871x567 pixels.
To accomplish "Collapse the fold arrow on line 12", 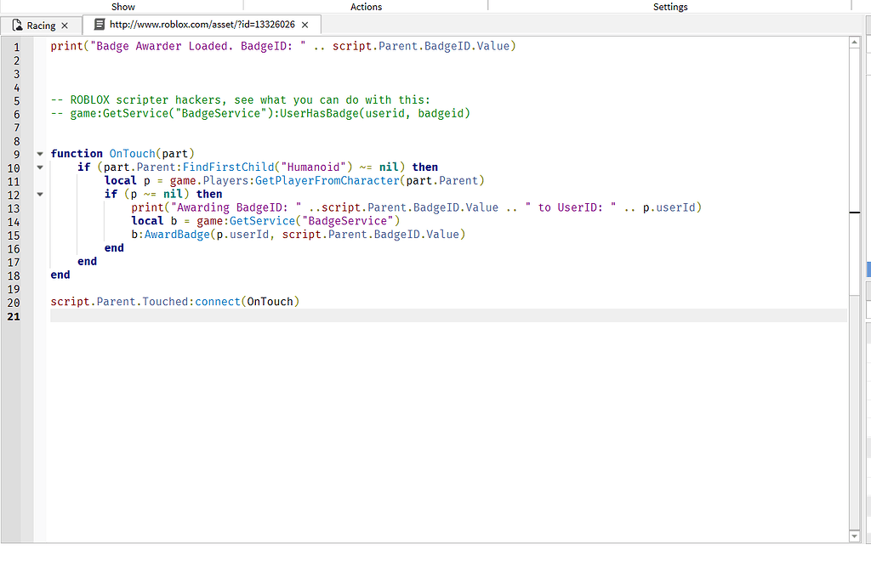I will pos(40,194).
